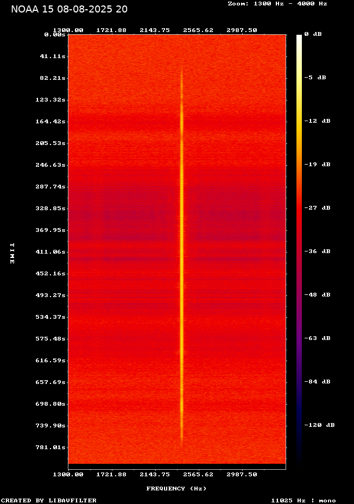Viewport: 354px width, 504px height.
Task: Click the vertical 'TIME' axis title
Action: pyautogui.click(x=12, y=254)
